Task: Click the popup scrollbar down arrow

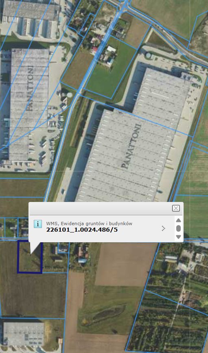Action: click(x=178, y=237)
